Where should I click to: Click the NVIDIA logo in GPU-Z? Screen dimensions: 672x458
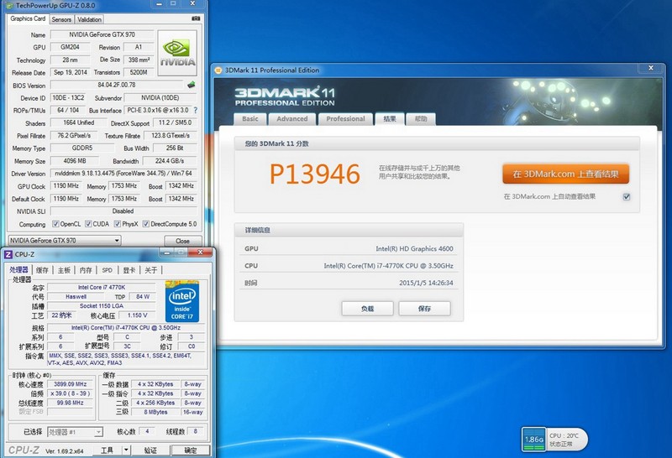point(177,53)
